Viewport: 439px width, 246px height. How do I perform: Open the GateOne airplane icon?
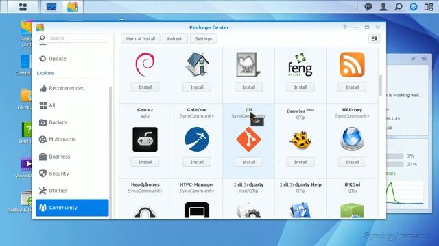click(197, 139)
